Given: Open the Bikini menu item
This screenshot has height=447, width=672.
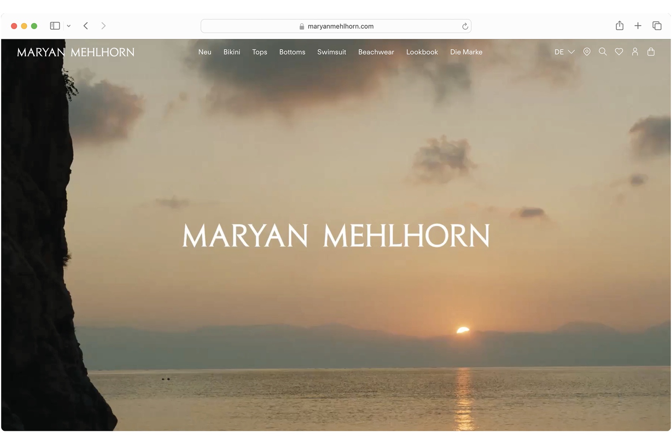Looking at the screenshot, I should tap(232, 52).
